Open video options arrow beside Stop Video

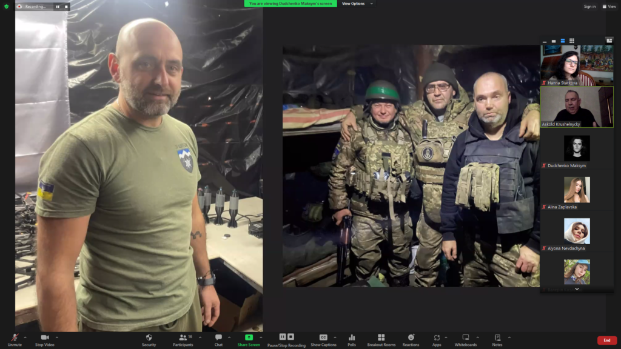pos(57,337)
